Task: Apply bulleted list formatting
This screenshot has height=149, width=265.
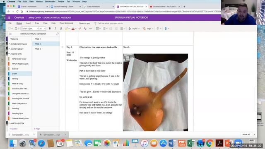Action: (97, 29)
